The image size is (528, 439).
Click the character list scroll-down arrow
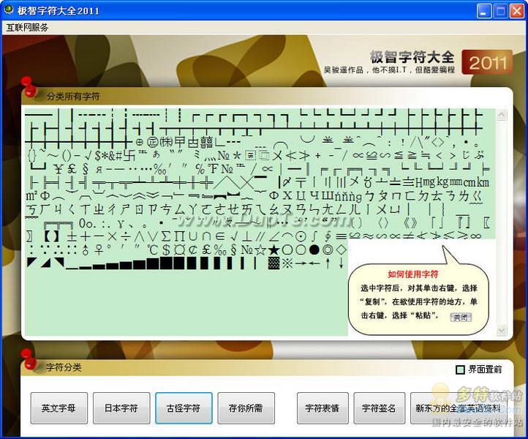(502, 329)
